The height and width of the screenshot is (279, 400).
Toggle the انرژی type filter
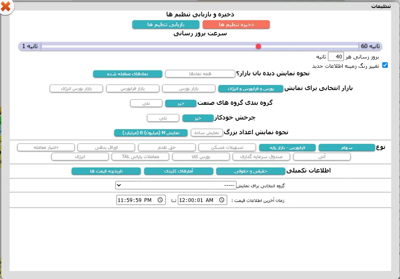(x=80, y=157)
